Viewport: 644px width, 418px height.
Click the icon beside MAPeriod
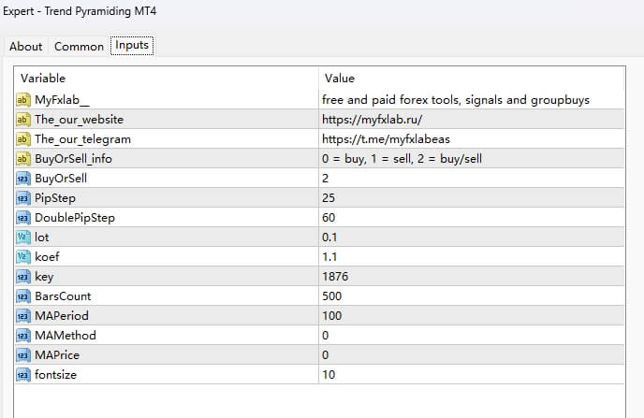click(22, 316)
